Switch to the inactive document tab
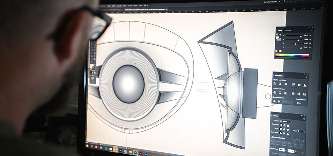Image resolution: width=333 pixels, height=156 pixels. pos(110,10)
